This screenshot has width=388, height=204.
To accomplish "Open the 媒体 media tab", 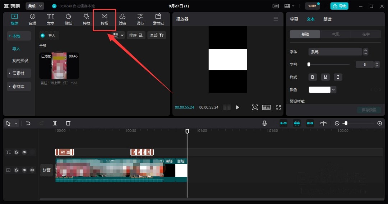I will tap(14, 19).
